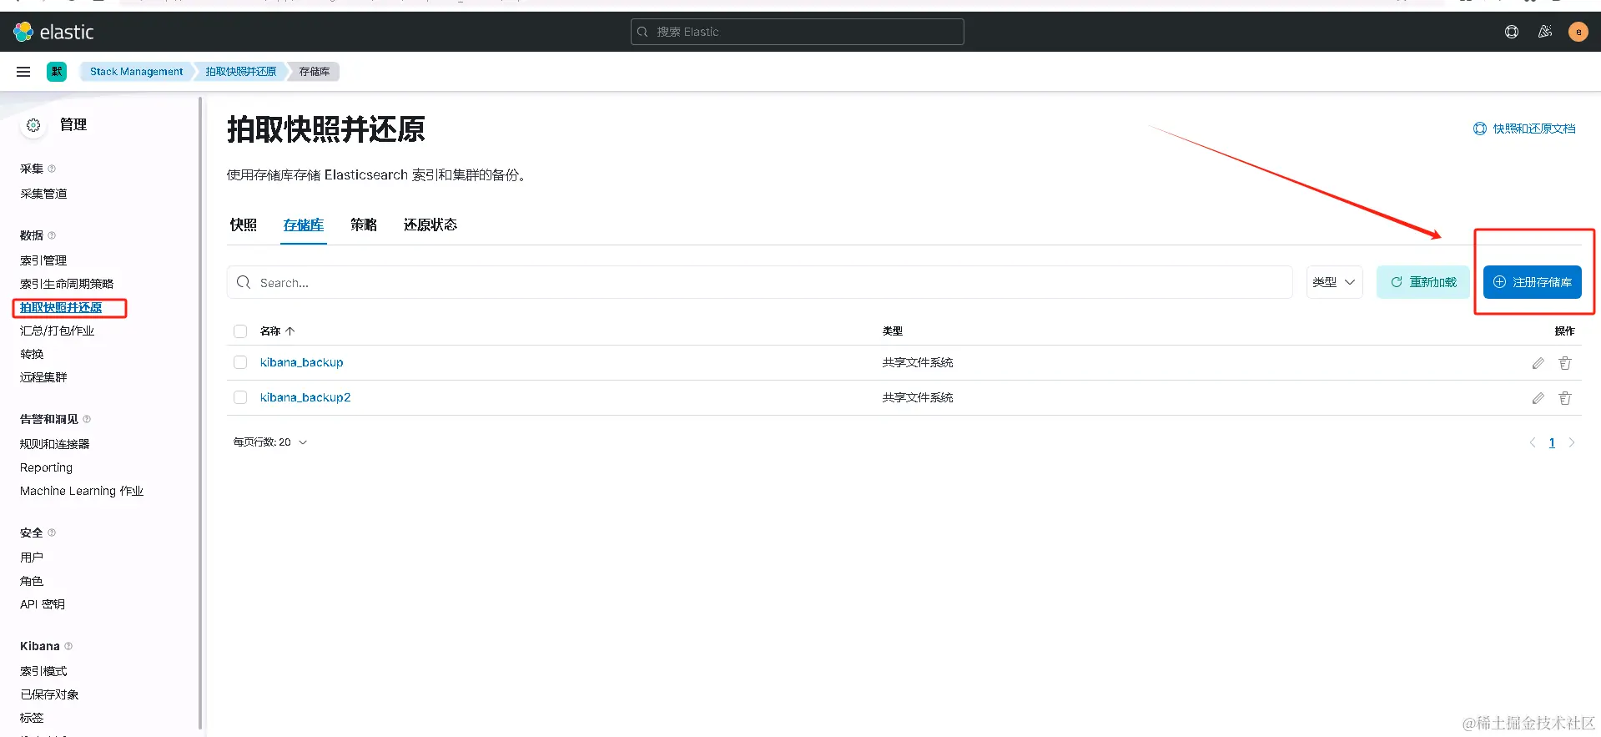1601x737 pixels.
Task: Click the 注册存储库 button
Action: click(1533, 282)
